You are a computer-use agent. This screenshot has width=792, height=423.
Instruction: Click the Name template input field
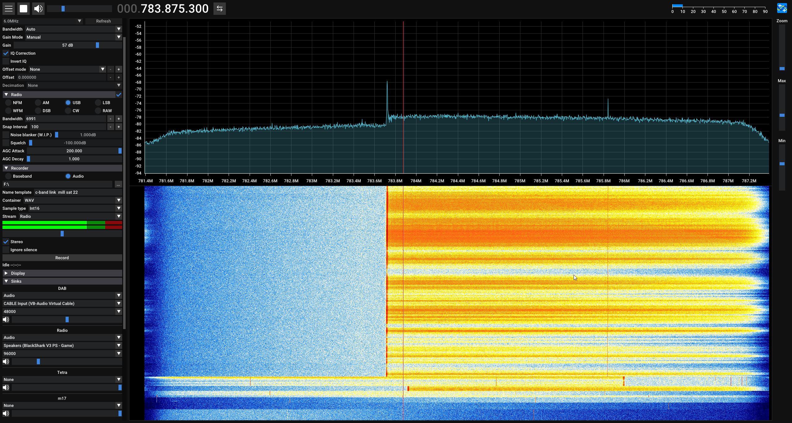[x=78, y=192]
